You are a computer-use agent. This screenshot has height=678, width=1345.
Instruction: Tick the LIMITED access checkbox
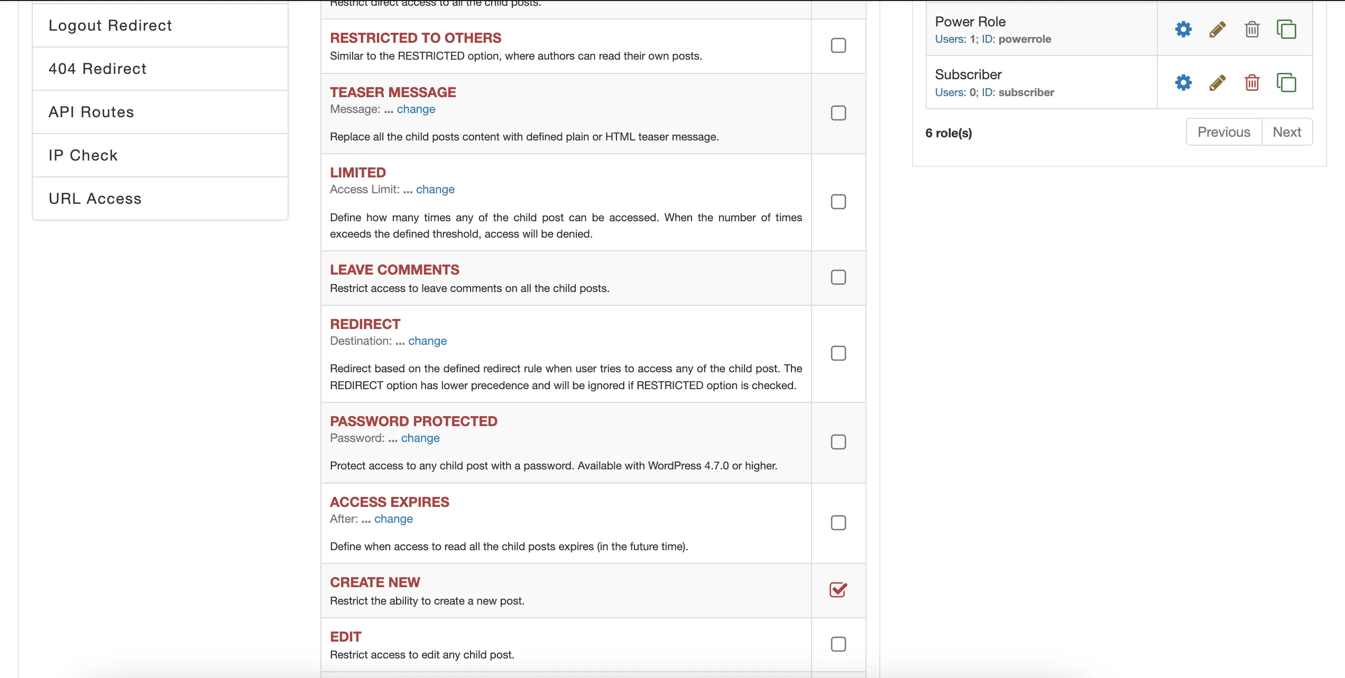(x=839, y=202)
